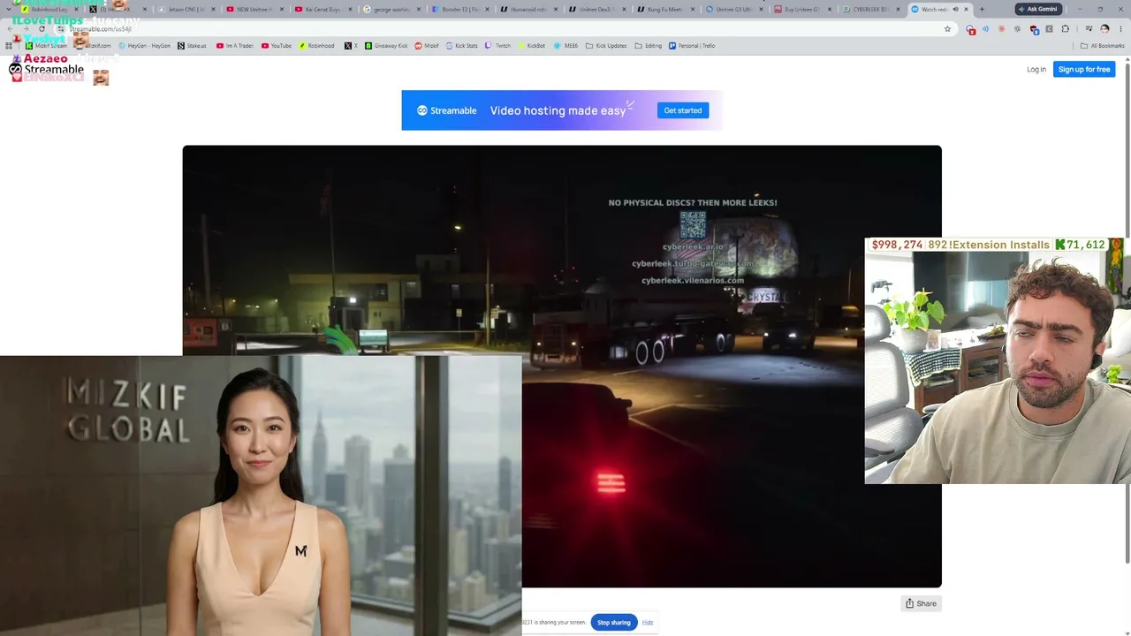Click the Streamable site logo in header

click(x=46, y=70)
